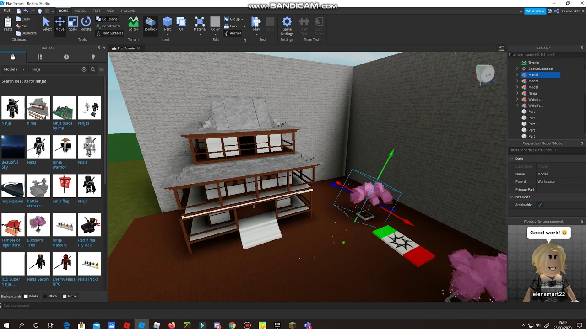Switch to the MODEL ribbon tab
The width and height of the screenshot is (586, 329).
click(80, 11)
